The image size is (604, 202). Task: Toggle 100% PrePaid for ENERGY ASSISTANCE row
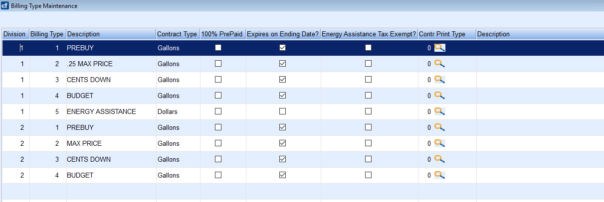click(x=218, y=111)
